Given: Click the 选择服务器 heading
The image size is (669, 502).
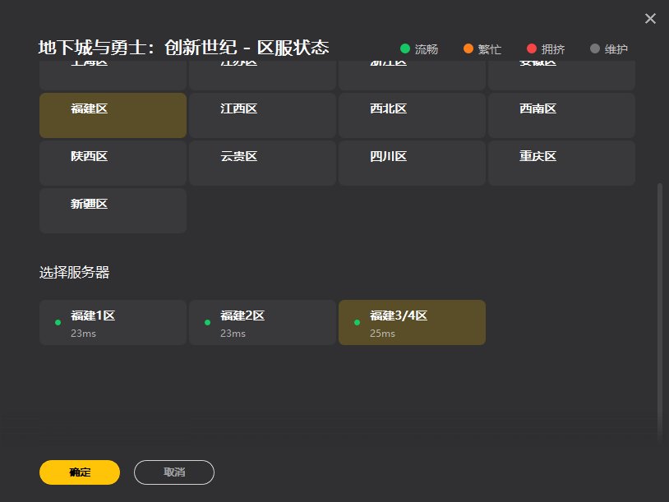Looking at the screenshot, I should 74,272.
